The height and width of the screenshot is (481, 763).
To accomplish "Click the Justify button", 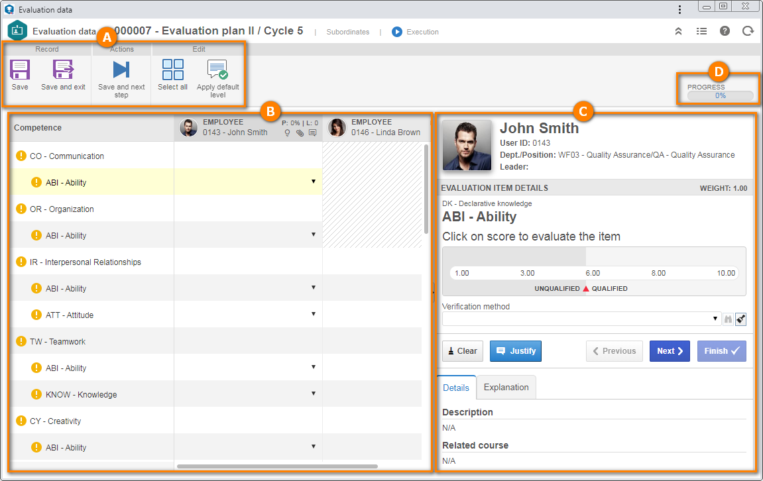I will [516, 351].
